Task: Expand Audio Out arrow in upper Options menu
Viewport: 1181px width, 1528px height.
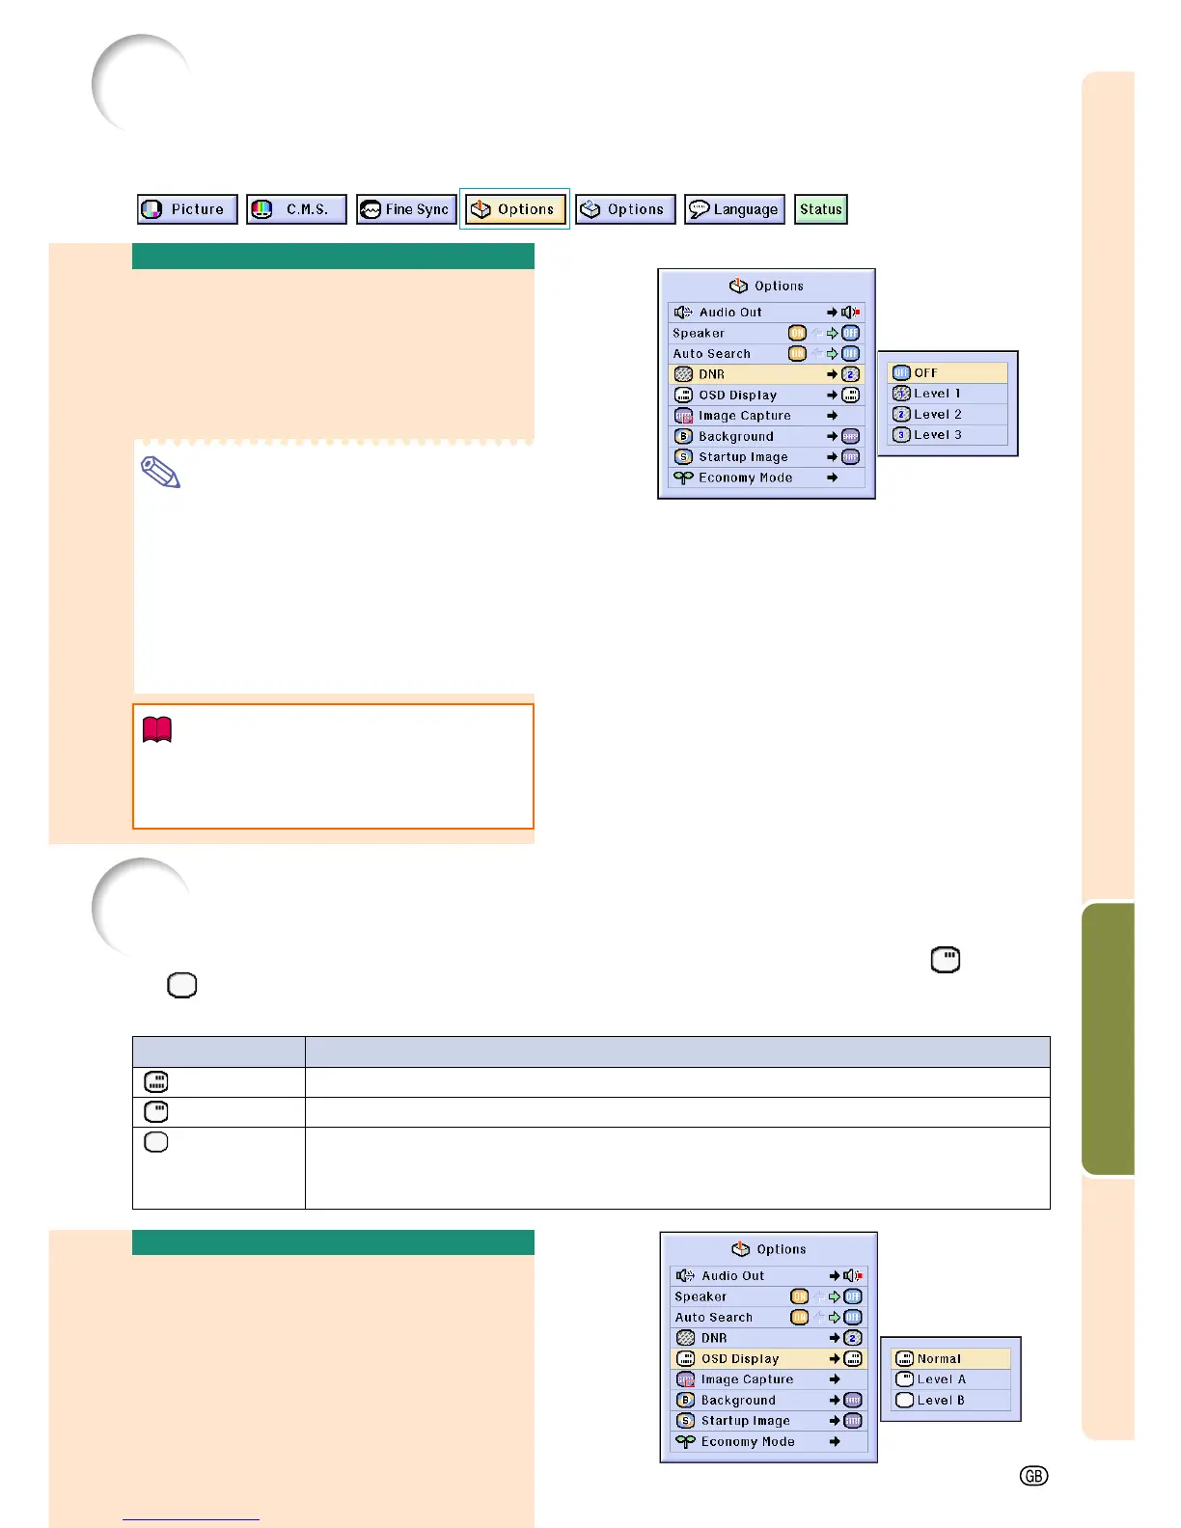Action: coord(832,313)
